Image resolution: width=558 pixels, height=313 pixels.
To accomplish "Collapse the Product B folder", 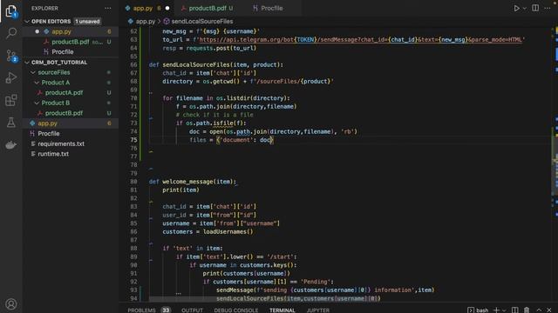I will click(37, 103).
